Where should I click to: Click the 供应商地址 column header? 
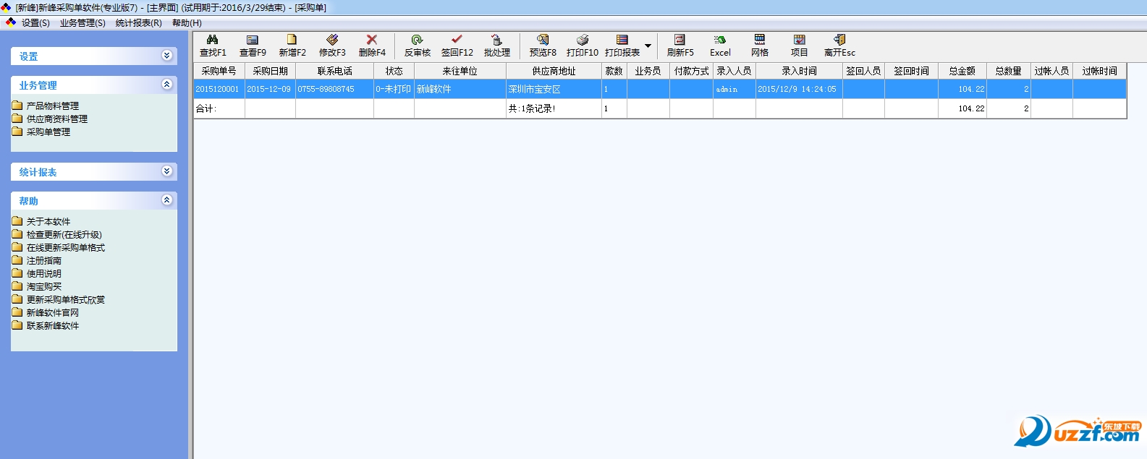[x=554, y=71]
